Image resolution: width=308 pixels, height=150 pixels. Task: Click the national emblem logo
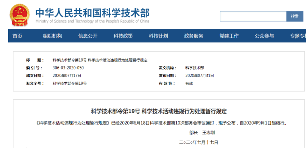pos(20,15)
